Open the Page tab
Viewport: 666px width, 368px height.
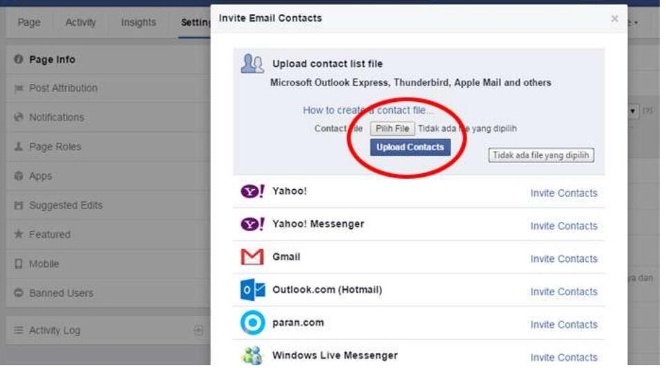click(x=29, y=22)
